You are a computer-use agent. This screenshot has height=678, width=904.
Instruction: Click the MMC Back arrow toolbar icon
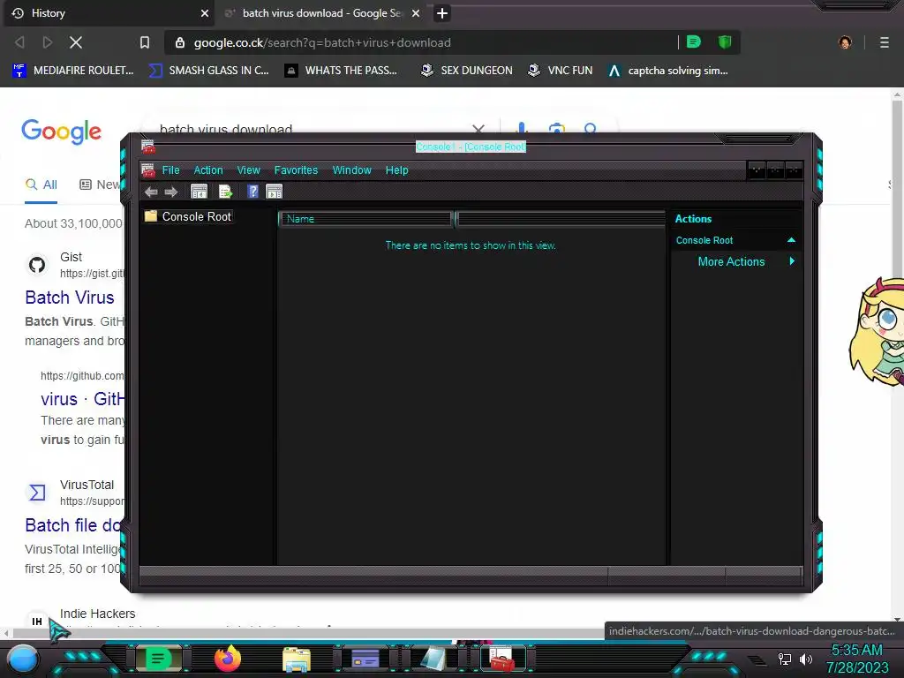point(151,192)
